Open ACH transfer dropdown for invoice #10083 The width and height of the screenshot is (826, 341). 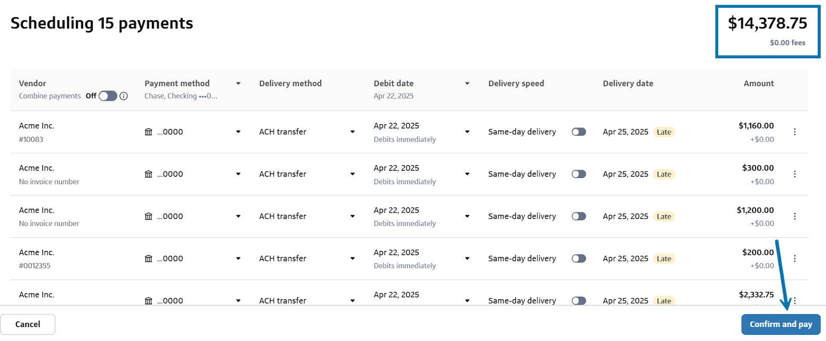(353, 132)
